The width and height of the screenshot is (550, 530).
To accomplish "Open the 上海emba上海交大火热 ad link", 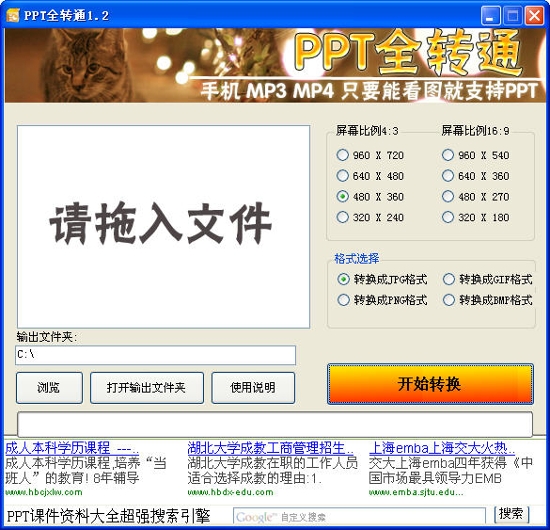I will point(442,448).
